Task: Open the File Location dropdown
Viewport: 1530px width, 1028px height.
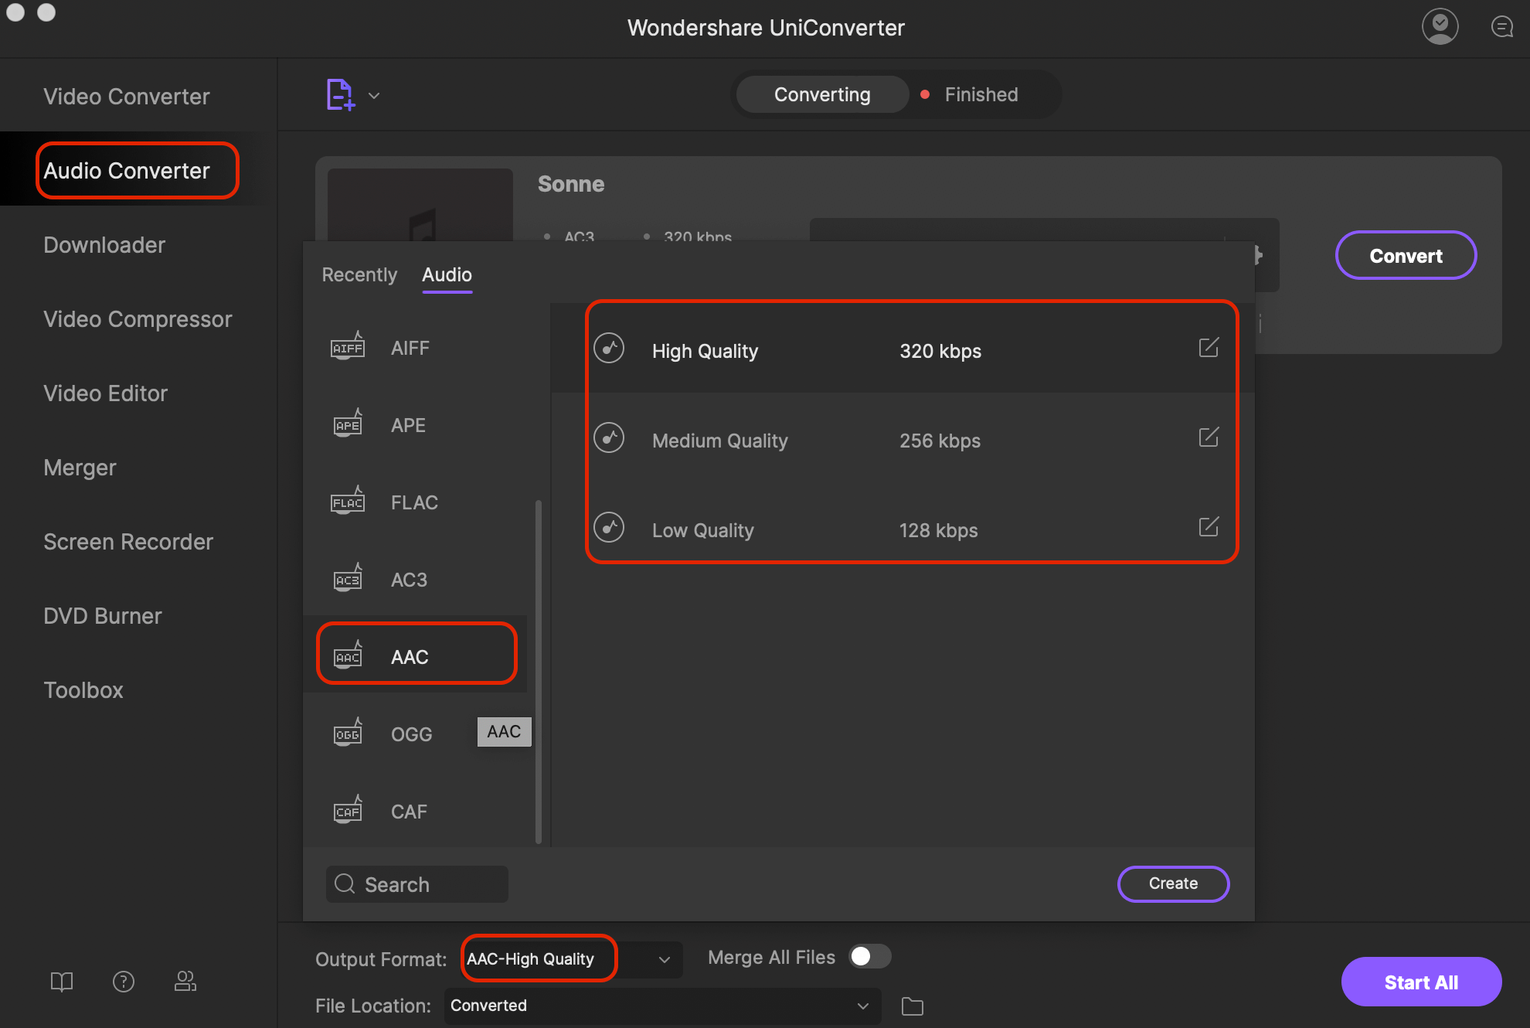Action: [662, 1006]
